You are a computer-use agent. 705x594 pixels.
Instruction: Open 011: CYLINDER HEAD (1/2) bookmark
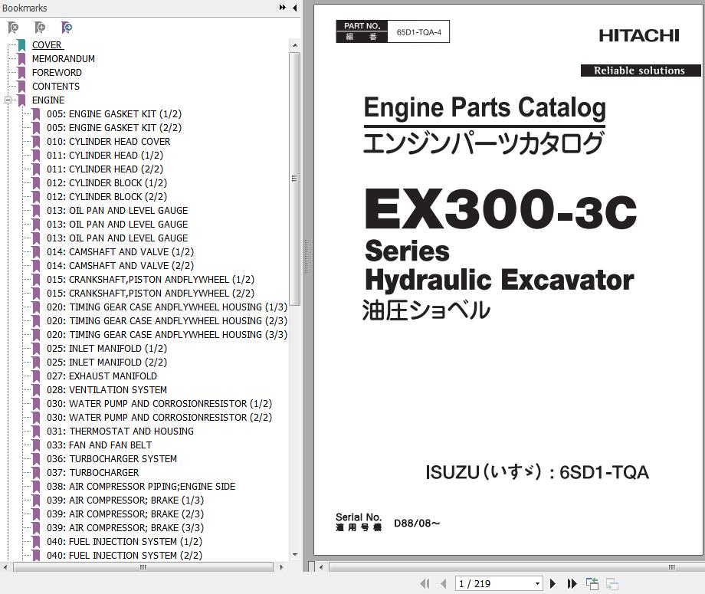(105, 156)
